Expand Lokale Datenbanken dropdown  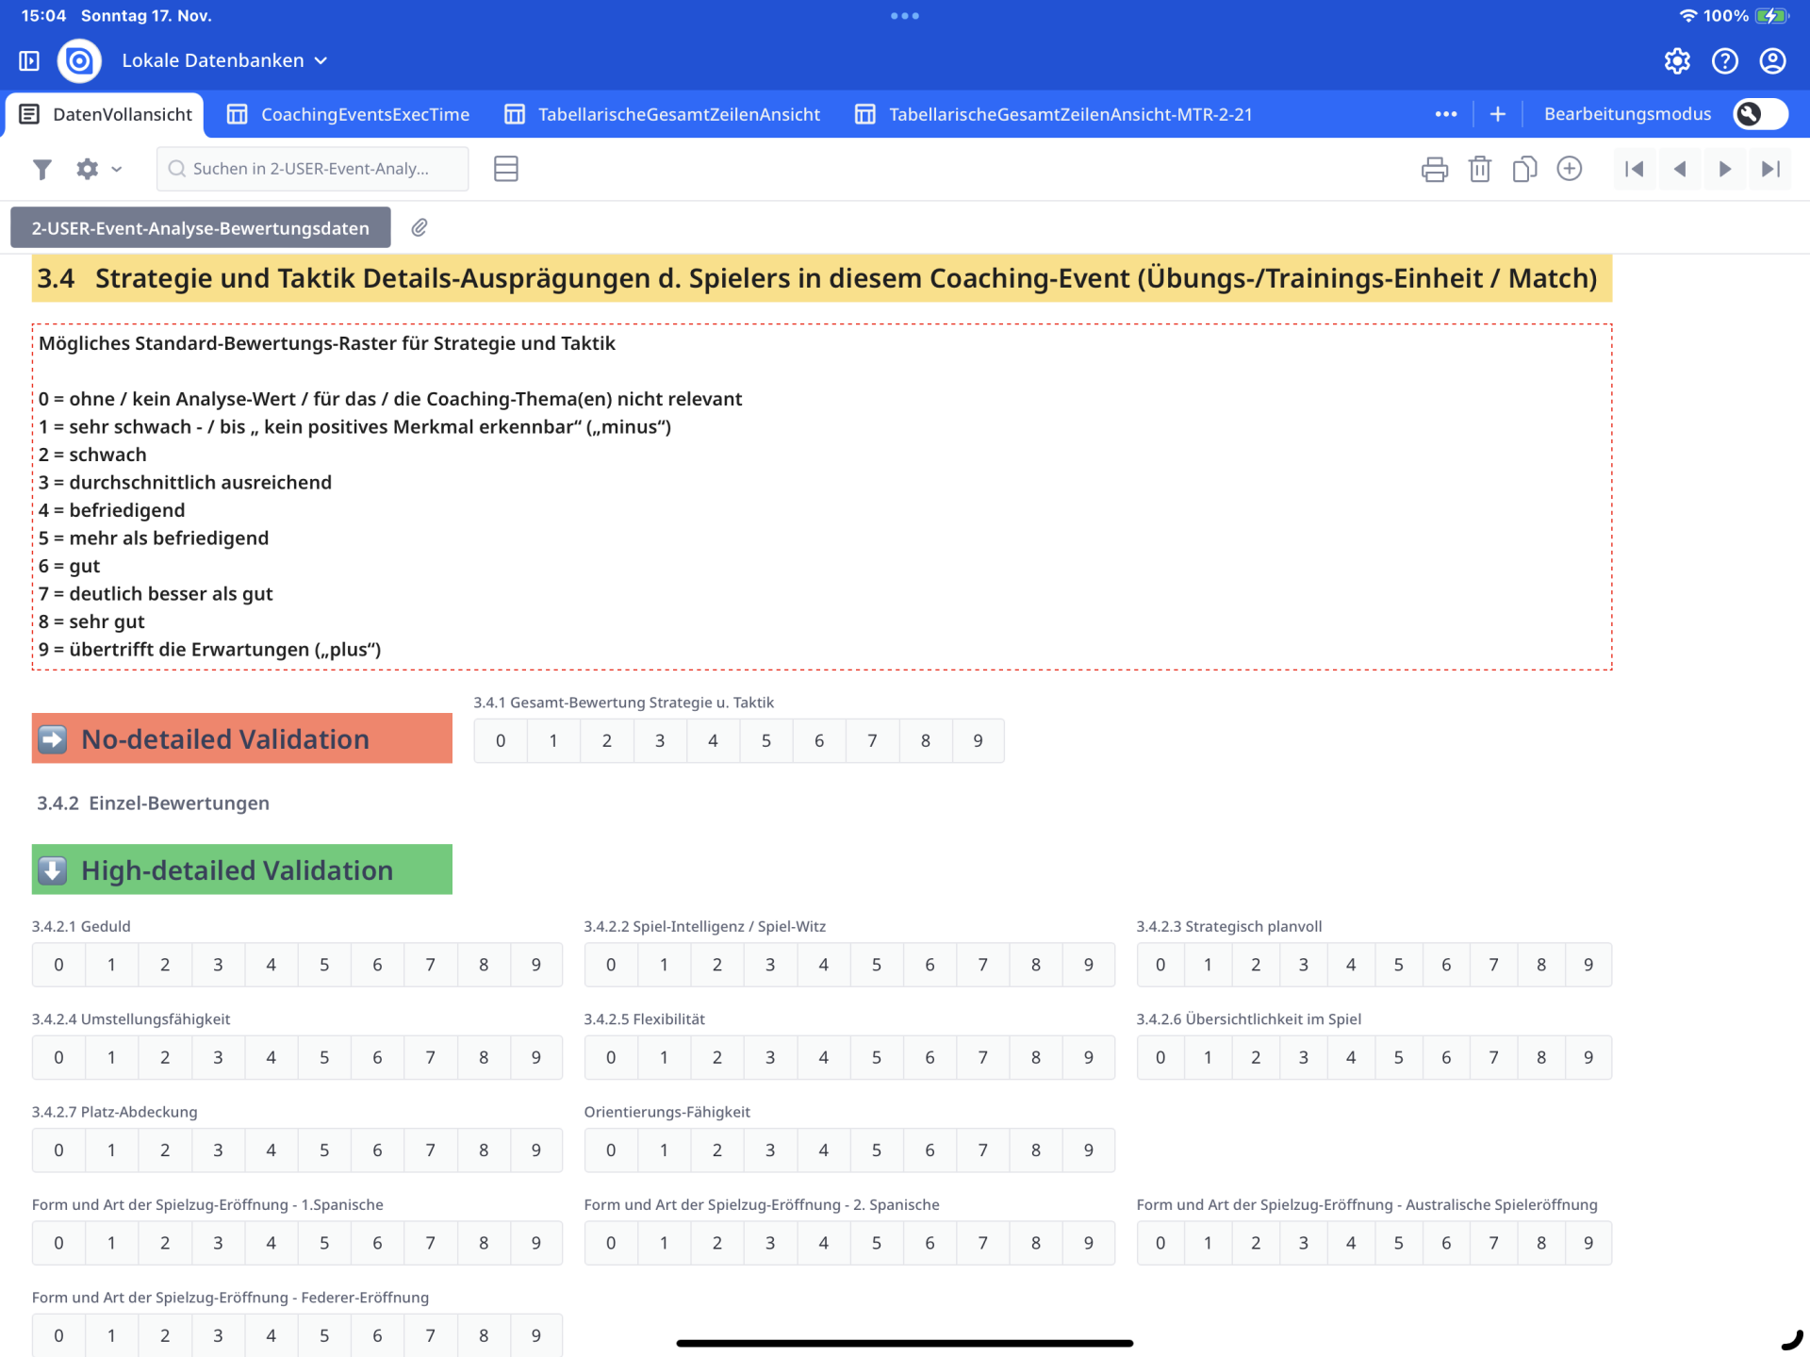[224, 60]
